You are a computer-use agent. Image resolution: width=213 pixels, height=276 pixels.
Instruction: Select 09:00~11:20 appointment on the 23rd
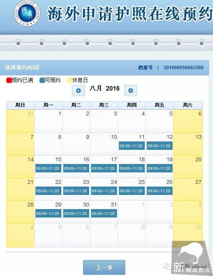[76, 191]
